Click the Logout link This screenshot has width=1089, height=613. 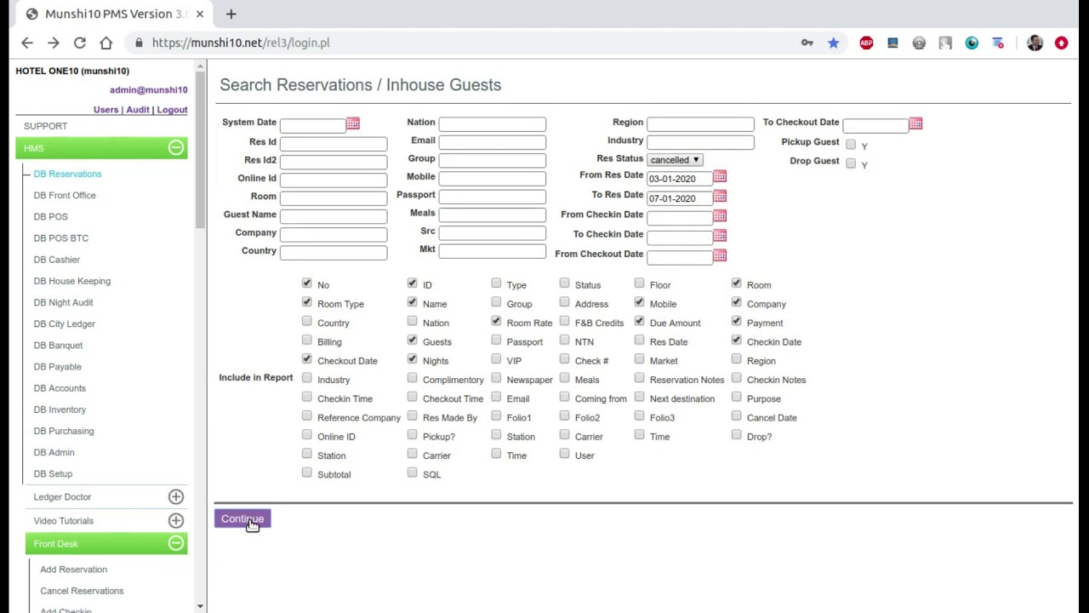click(x=172, y=110)
